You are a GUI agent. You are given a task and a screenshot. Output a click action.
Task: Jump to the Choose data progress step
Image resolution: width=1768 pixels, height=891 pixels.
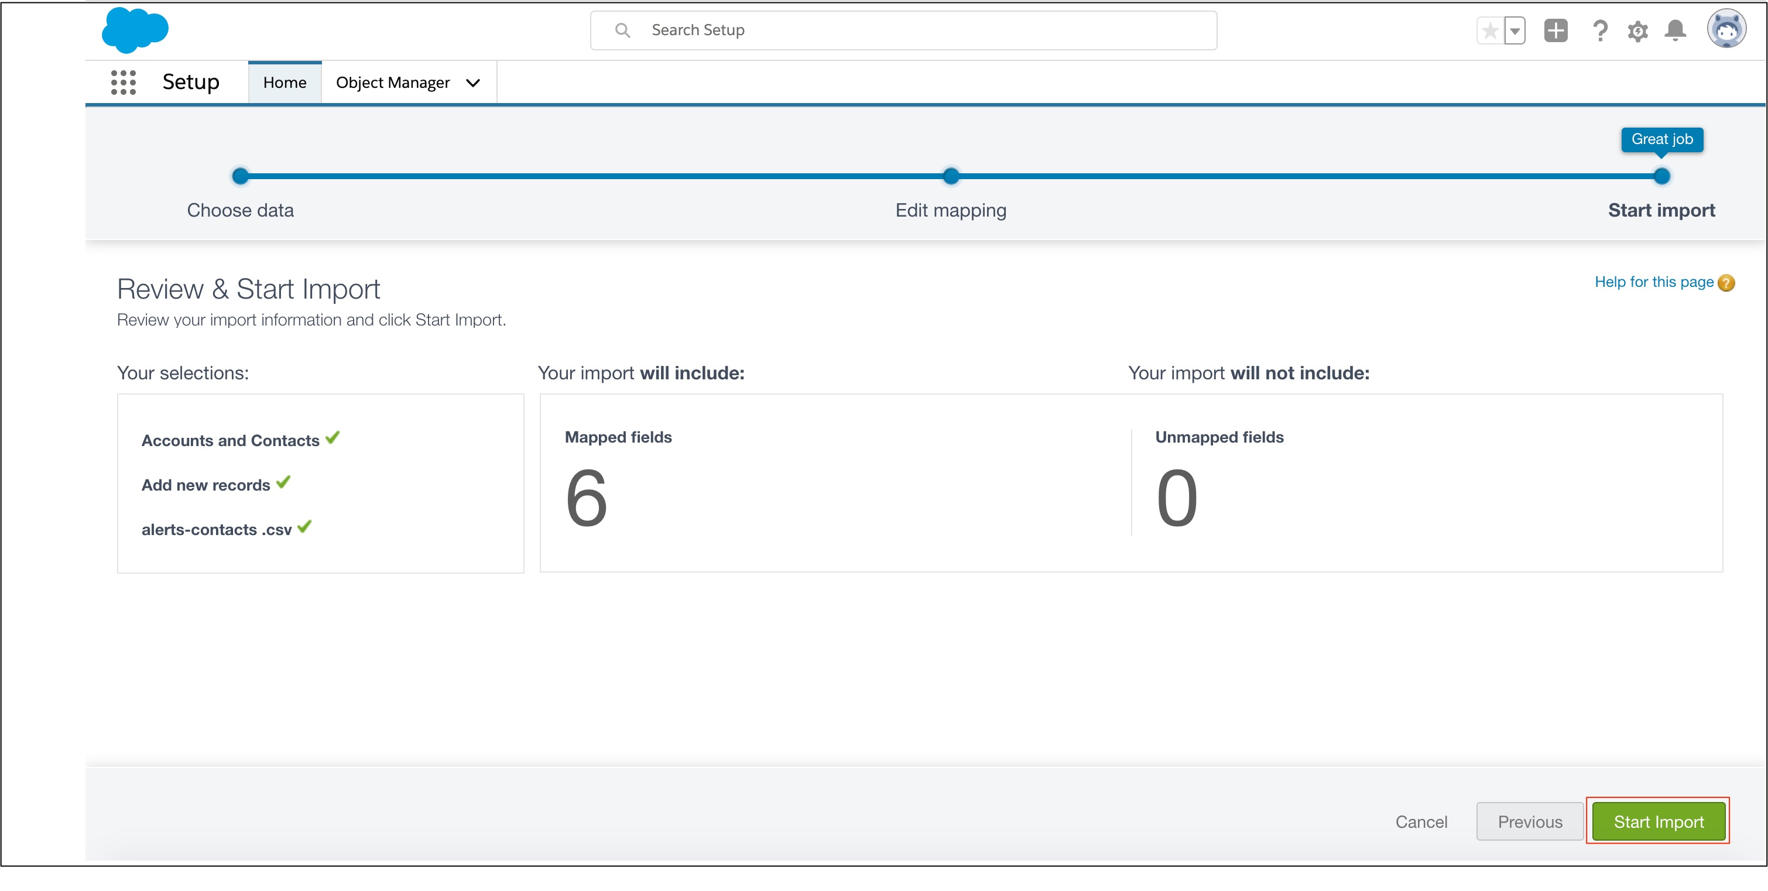tap(240, 176)
